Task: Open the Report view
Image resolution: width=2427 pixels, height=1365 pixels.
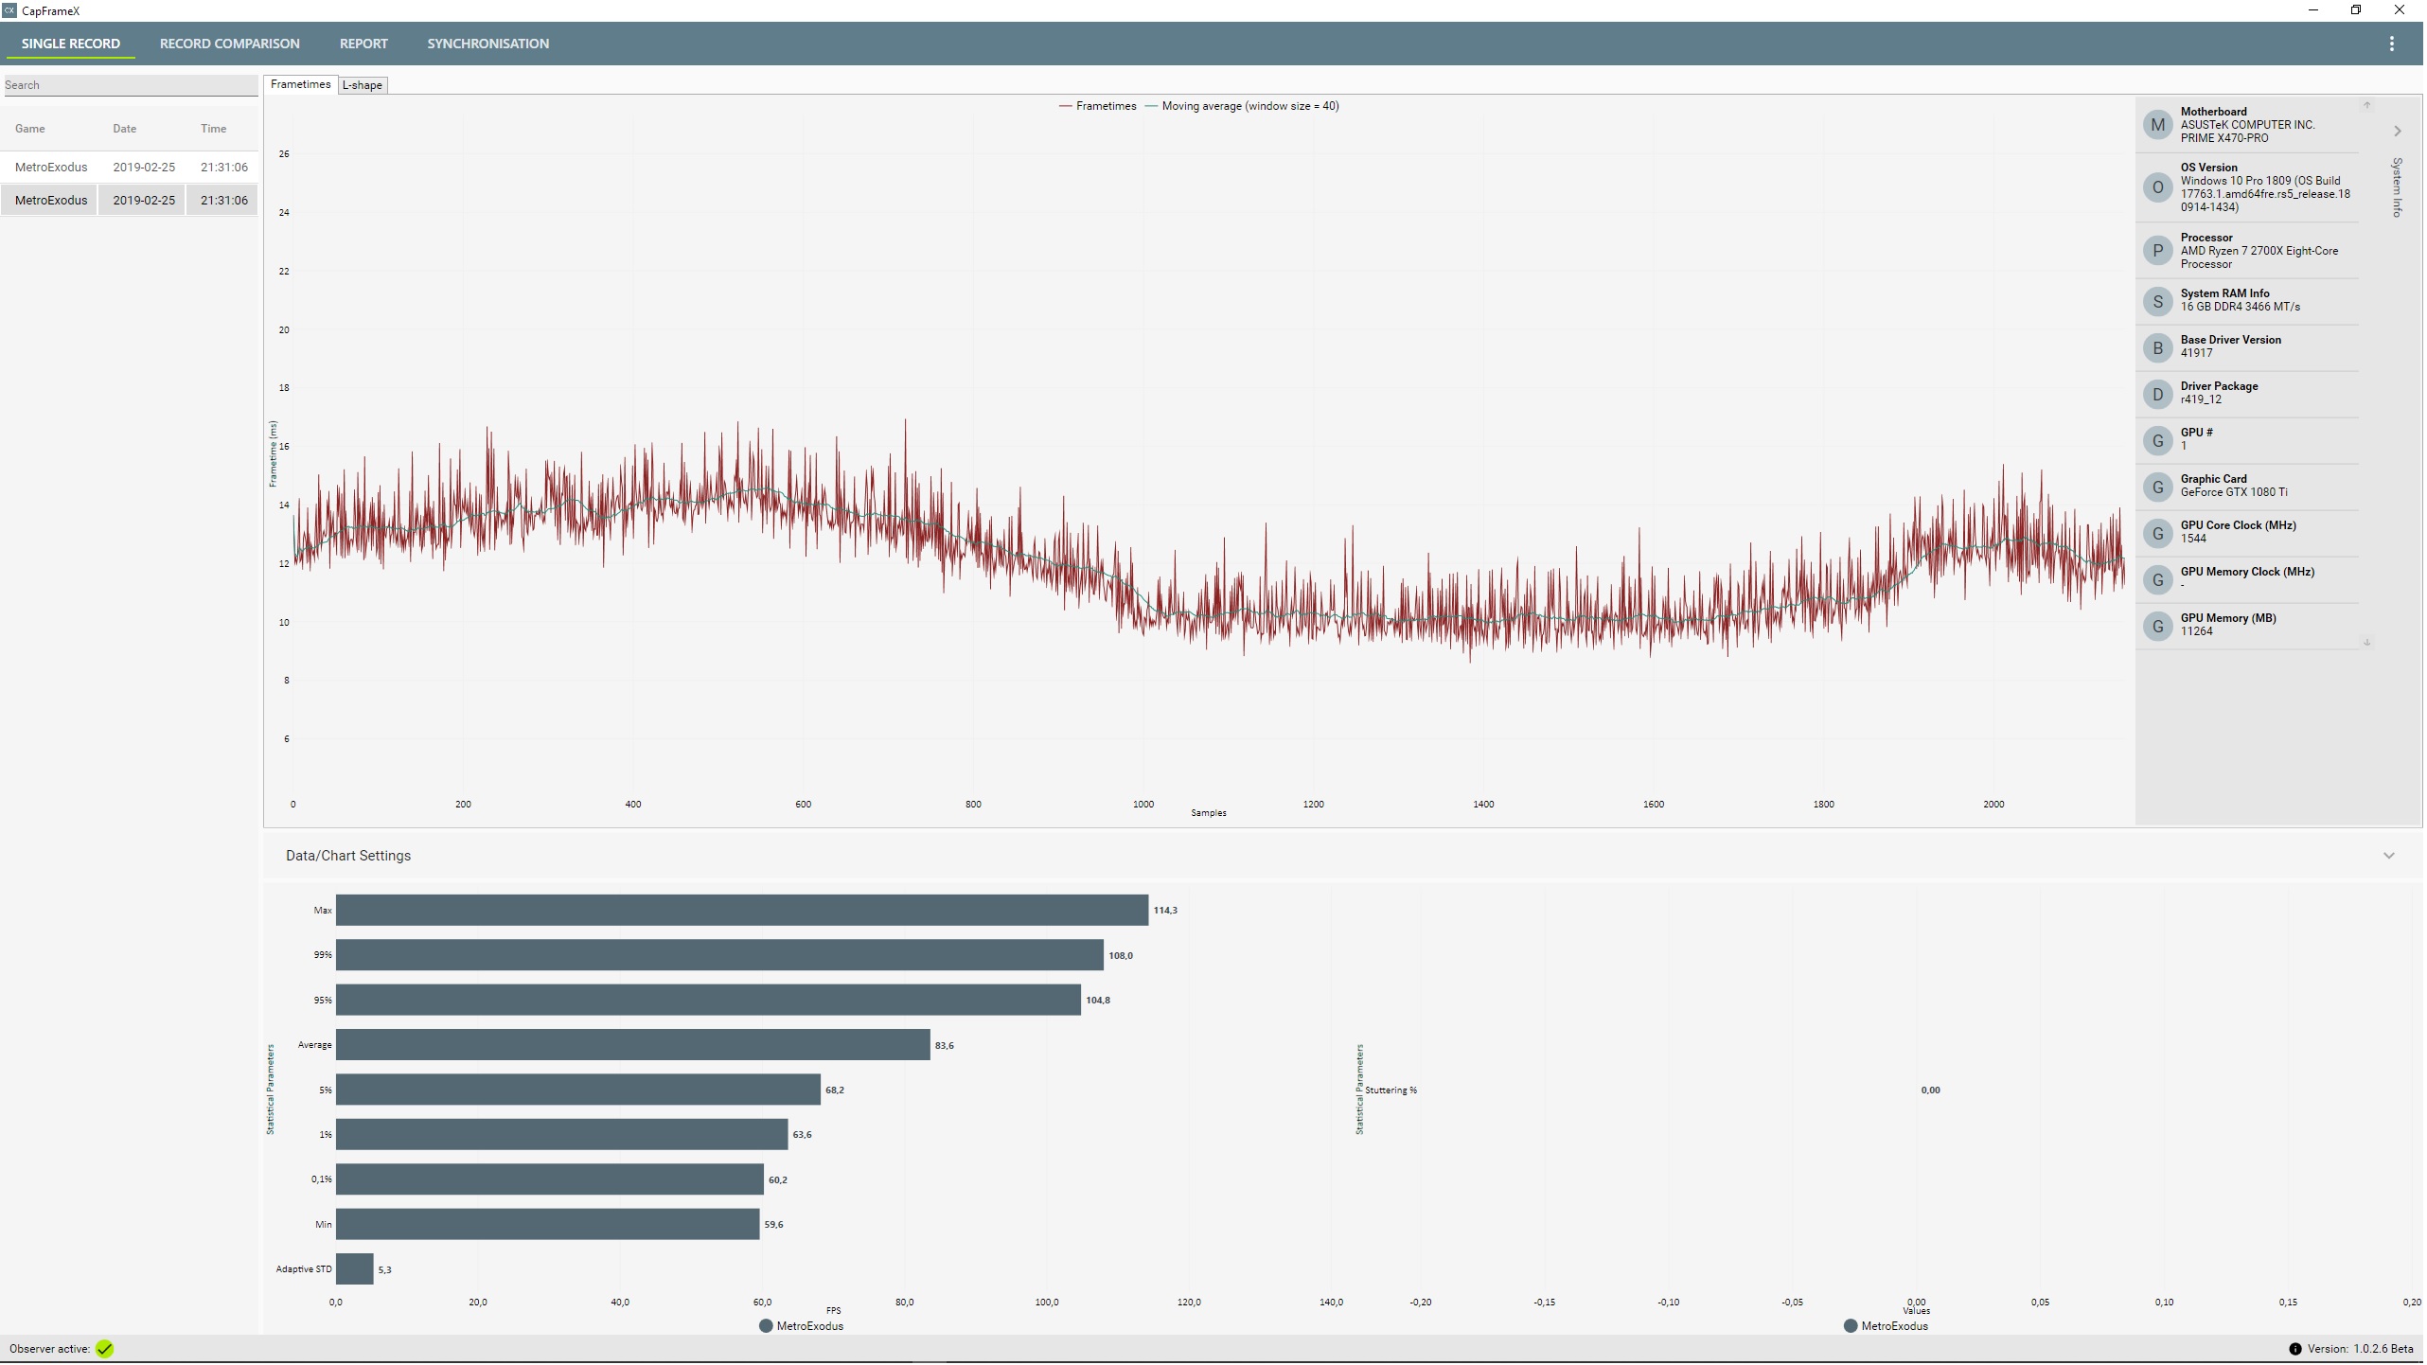Action: tap(364, 44)
